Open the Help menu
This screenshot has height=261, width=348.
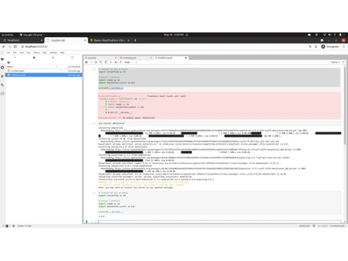[62, 53]
